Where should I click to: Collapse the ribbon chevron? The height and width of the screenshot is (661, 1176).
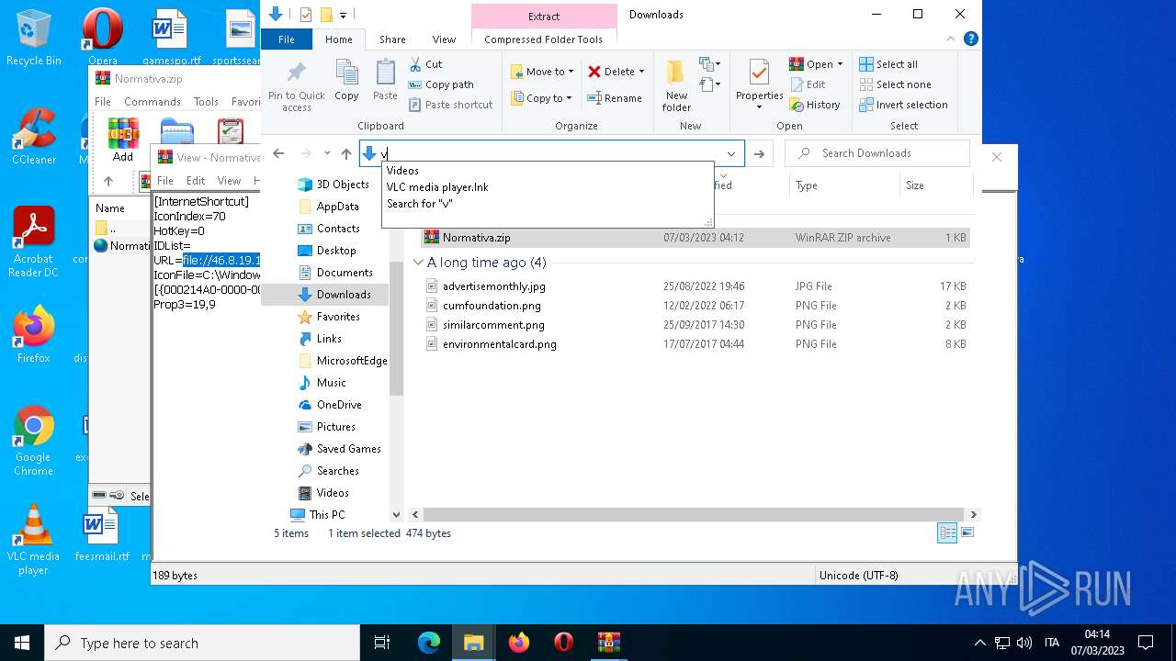pos(952,39)
